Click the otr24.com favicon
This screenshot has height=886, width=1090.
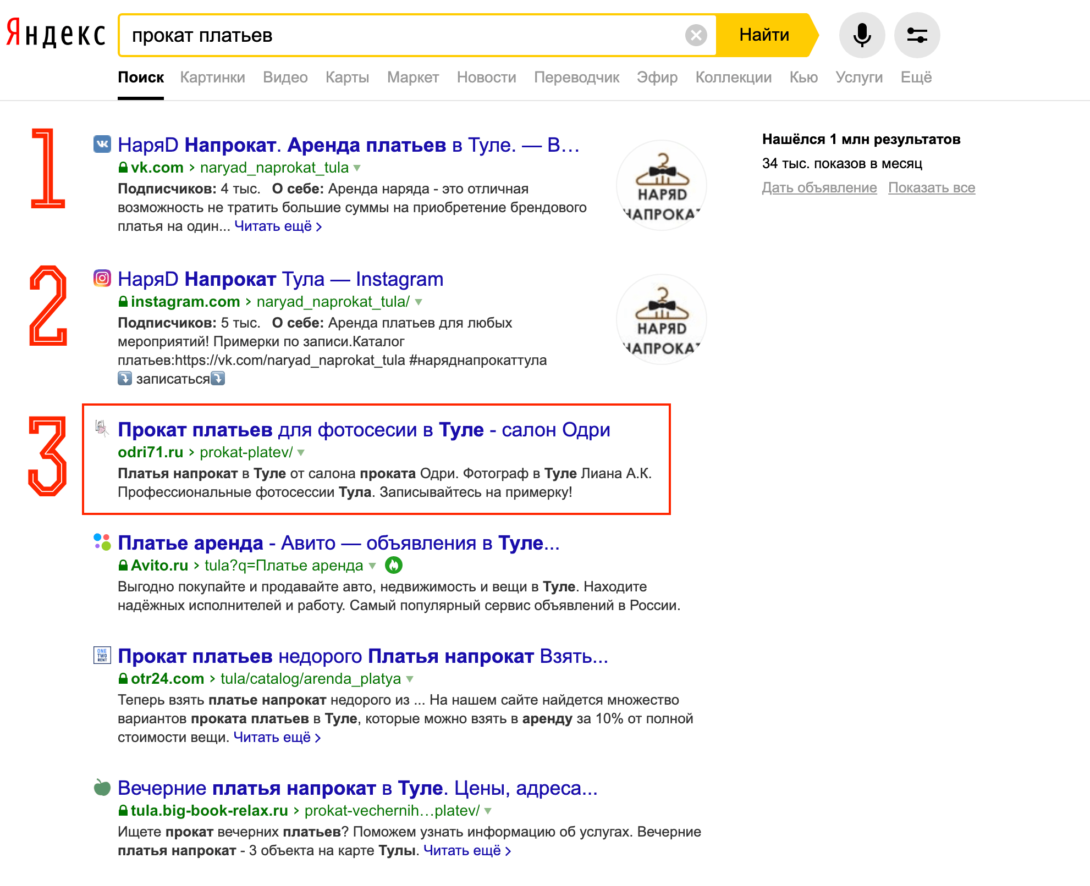pyautogui.click(x=102, y=656)
